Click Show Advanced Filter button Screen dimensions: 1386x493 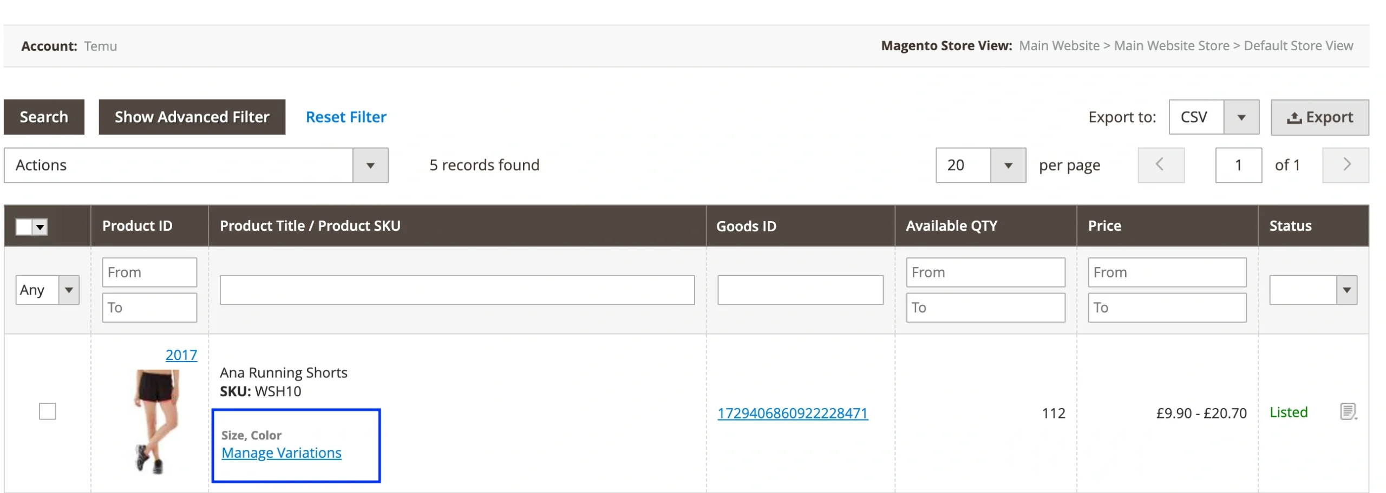click(192, 117)
